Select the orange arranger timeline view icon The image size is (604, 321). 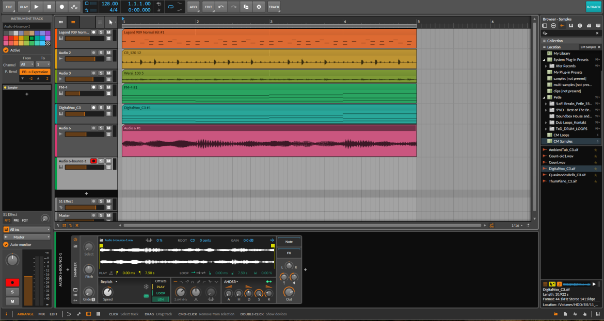point(73,22)
